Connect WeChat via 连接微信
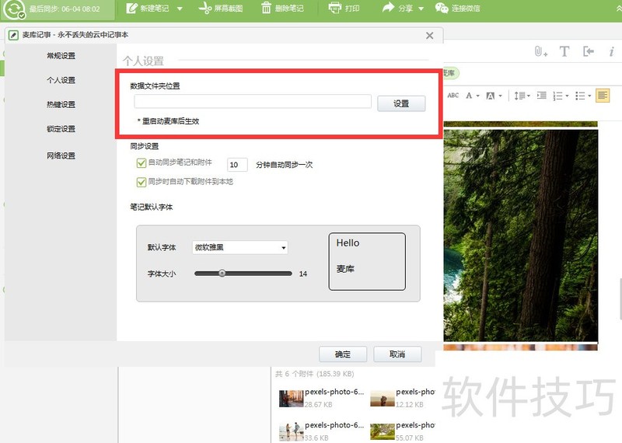 click(x=457, y=9)
